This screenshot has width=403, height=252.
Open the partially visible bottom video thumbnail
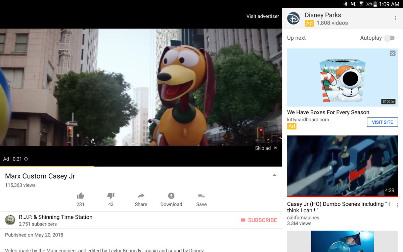point(343,241)
